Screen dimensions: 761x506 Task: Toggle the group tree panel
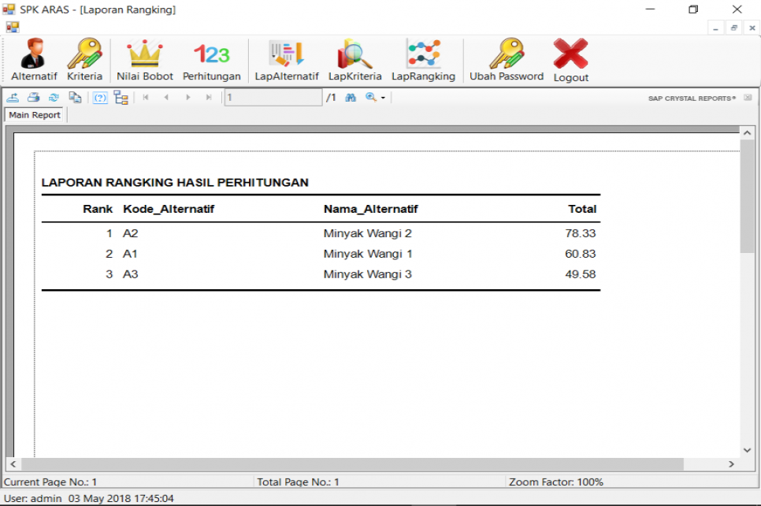click(x=121, y=98)
